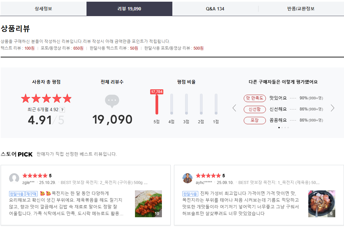Select the 포장 keyword tag
The height and width of the screenshot is (231, 344).
[254, 120]
